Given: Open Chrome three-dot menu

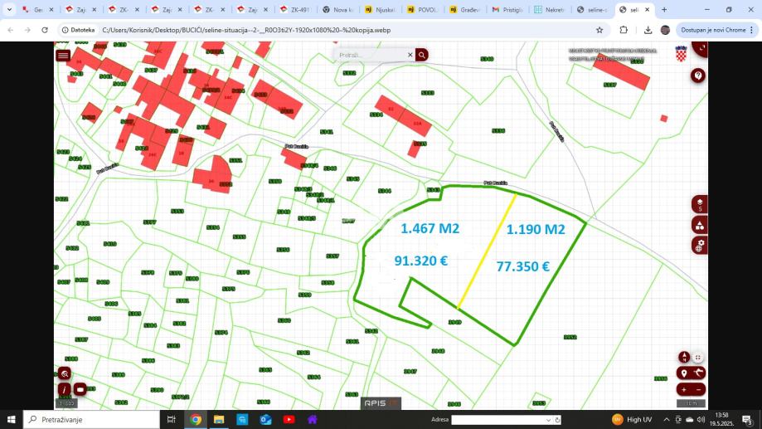Looking at the screenshot, I should click(x=752, y=30).
